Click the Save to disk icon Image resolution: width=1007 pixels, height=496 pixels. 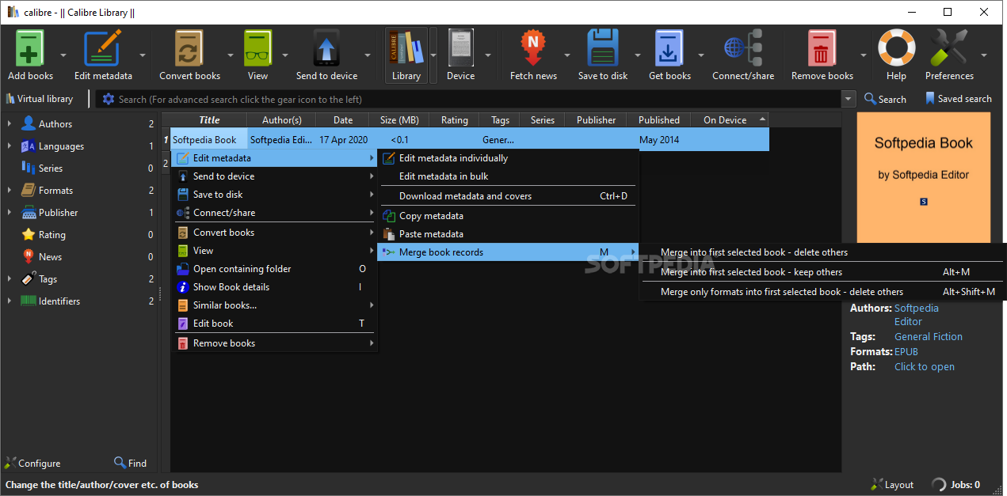click(x=603, y=47)
